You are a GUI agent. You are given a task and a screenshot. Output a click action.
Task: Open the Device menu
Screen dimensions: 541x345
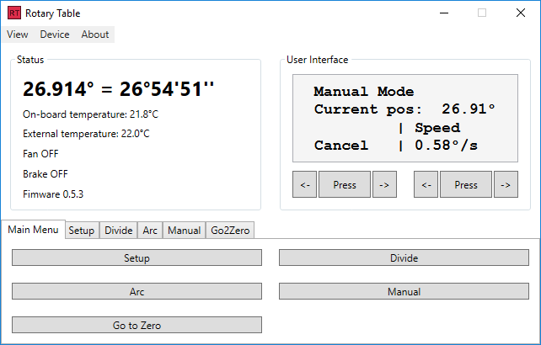[x=55, y=34]
